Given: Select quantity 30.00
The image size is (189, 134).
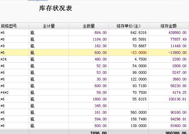Looking at the screenshot, I should pyautogui.click(x=89, y=79).
